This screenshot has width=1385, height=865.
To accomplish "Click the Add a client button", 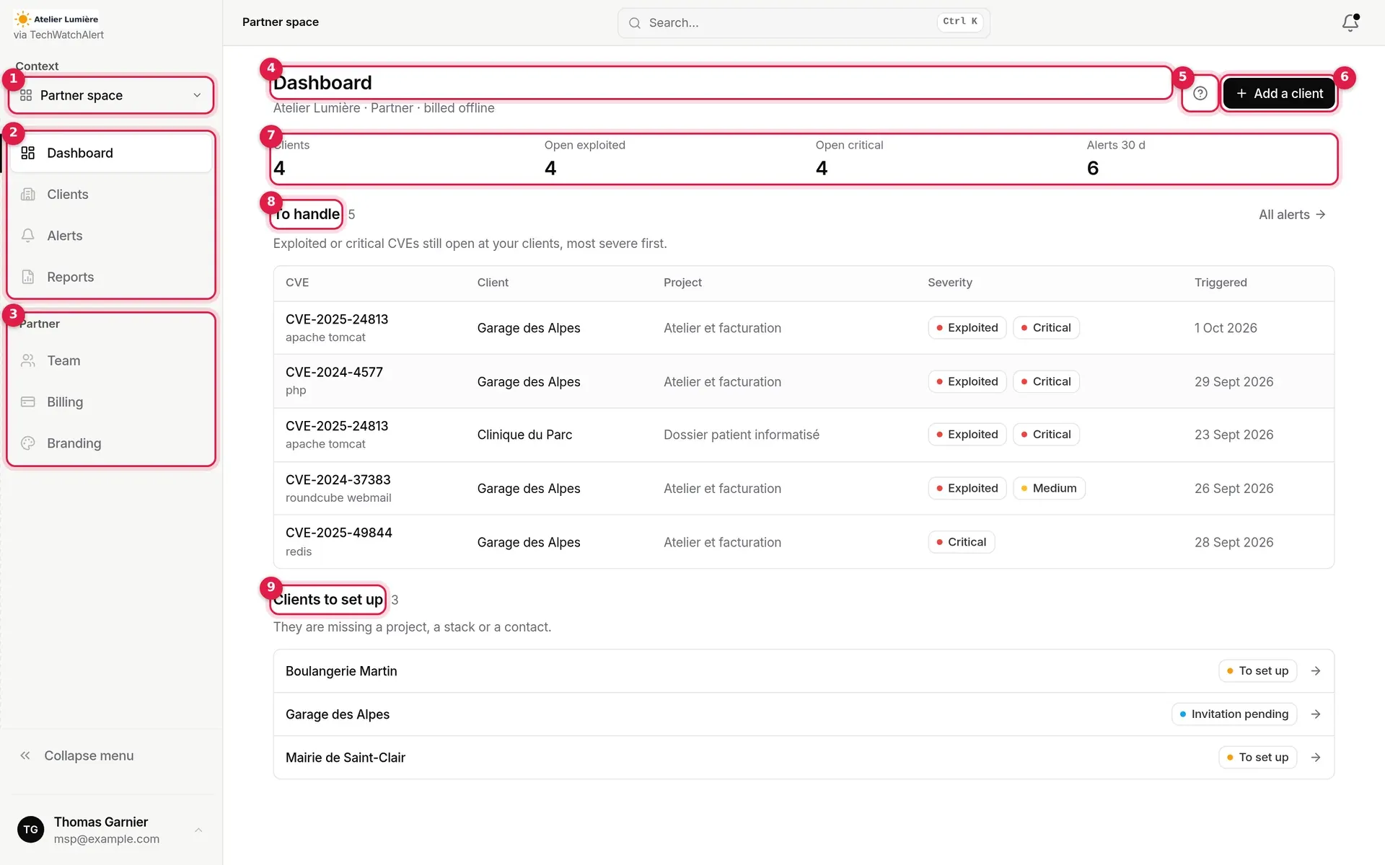I will [1280, 93].
